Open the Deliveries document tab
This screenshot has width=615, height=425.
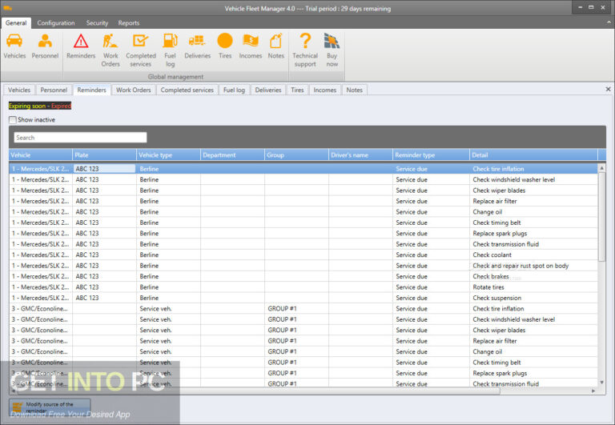[x=268, y=90]
